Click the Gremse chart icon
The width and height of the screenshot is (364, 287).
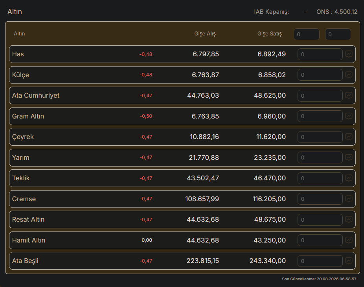pyautogui.click(x=349, y=199)
